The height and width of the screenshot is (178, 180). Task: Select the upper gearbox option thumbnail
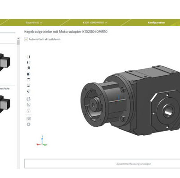click(x=5, y=62)
